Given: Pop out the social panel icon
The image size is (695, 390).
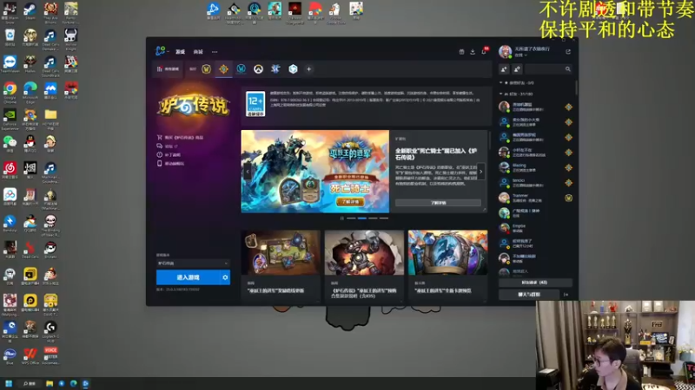Looking at the screenshot, I should (568, 52).
